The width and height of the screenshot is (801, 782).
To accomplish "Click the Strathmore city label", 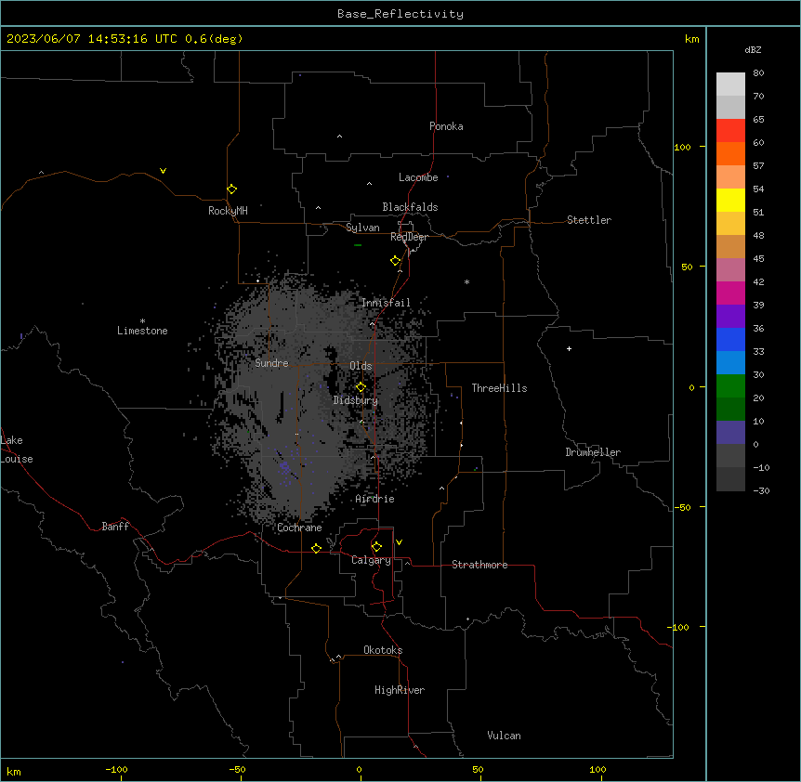I will 479,565.
